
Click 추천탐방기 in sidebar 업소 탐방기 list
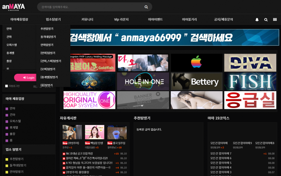click(x=16, y=159)
